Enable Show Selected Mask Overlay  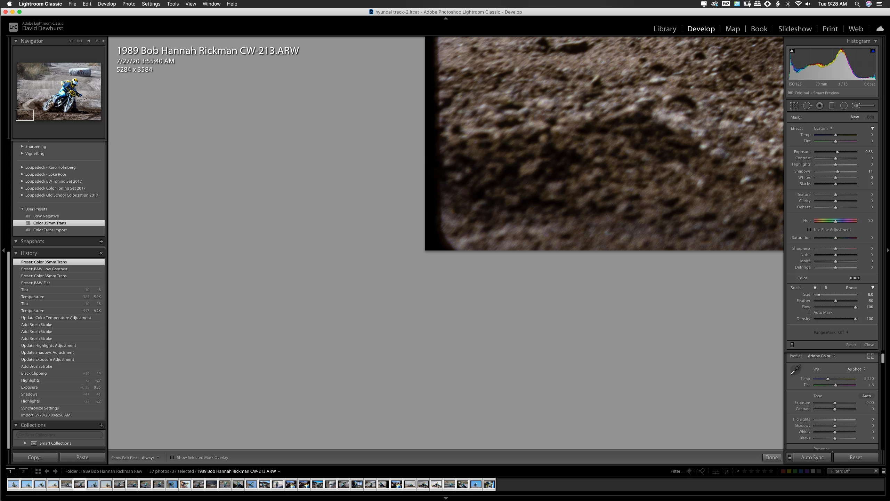click(172, 458)
